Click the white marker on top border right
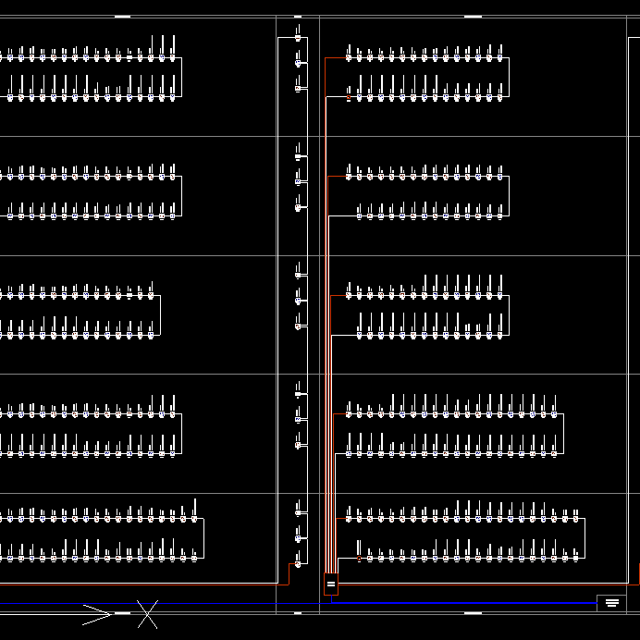Image resolution: width=640 pixels, height=640 pixels. (473, 17)
